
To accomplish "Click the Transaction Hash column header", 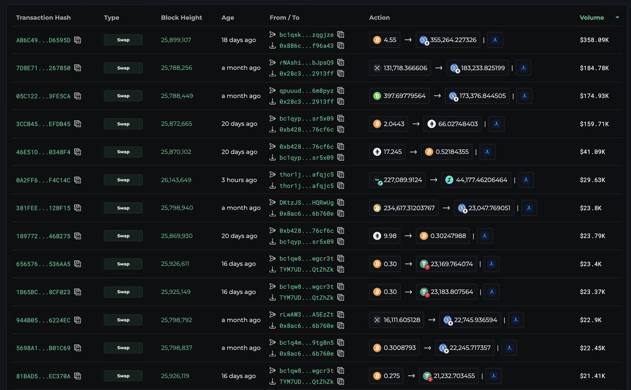I will [x=44, y=18].
